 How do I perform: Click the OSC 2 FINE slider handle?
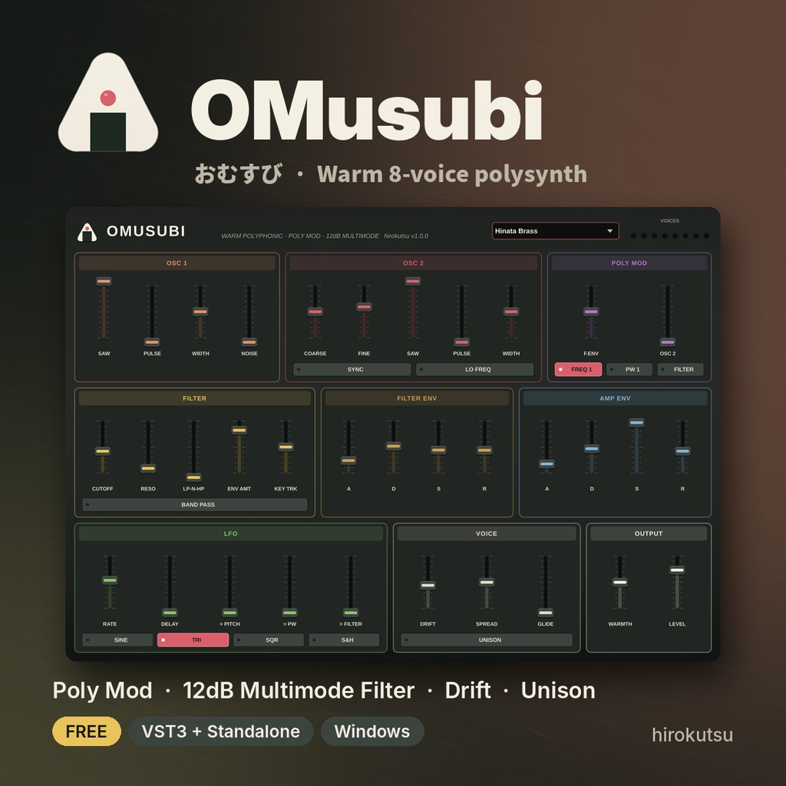364,307
